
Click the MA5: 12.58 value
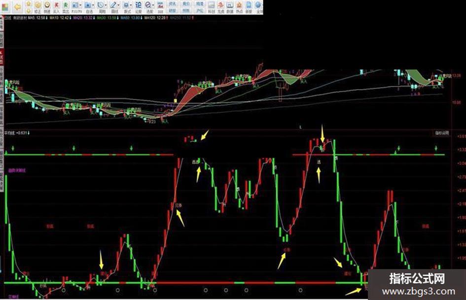[x=37, y=18]
